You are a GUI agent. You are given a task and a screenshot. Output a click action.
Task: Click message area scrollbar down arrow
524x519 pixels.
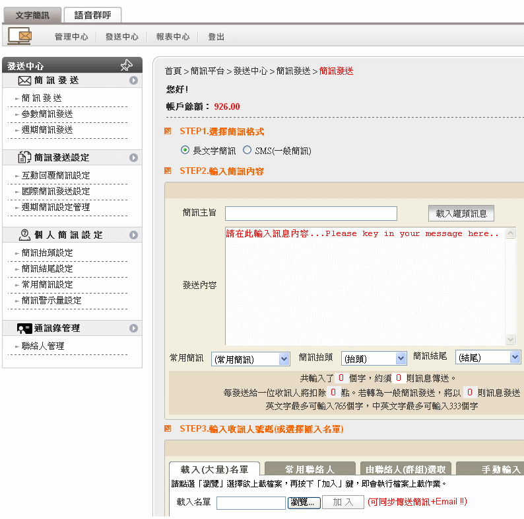coord(510,339)
